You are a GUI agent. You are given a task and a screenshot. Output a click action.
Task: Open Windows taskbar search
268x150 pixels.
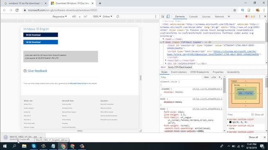[x=14, y=146]
